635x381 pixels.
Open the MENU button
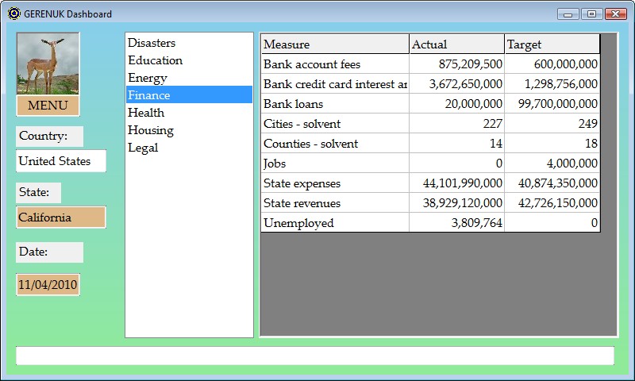[x=48, y=106]
